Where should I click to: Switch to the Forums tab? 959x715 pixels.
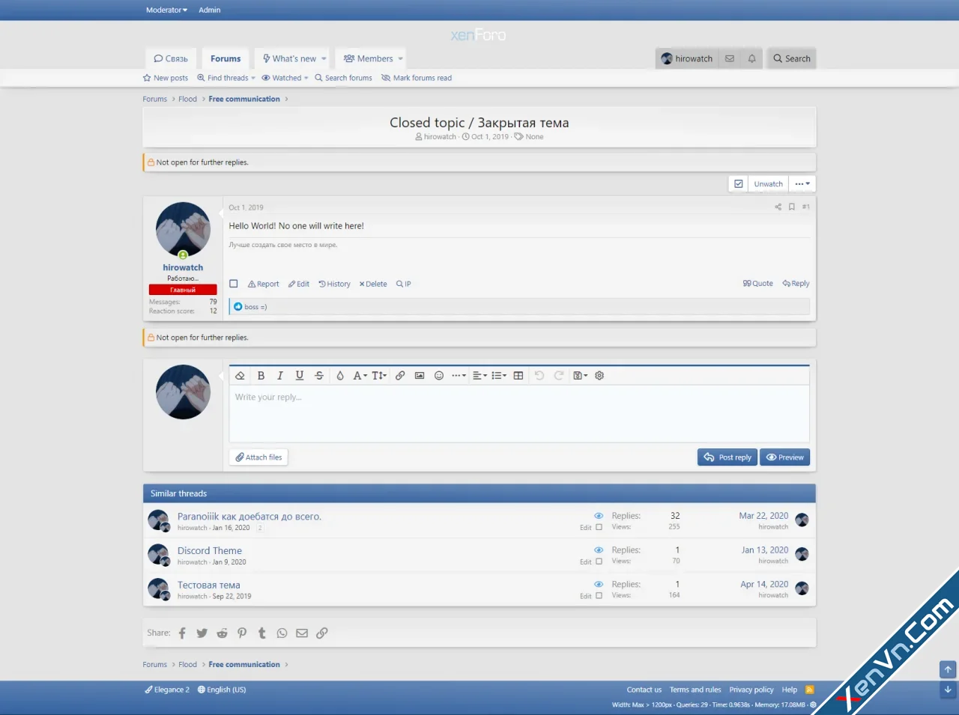[x=226, y=58]
